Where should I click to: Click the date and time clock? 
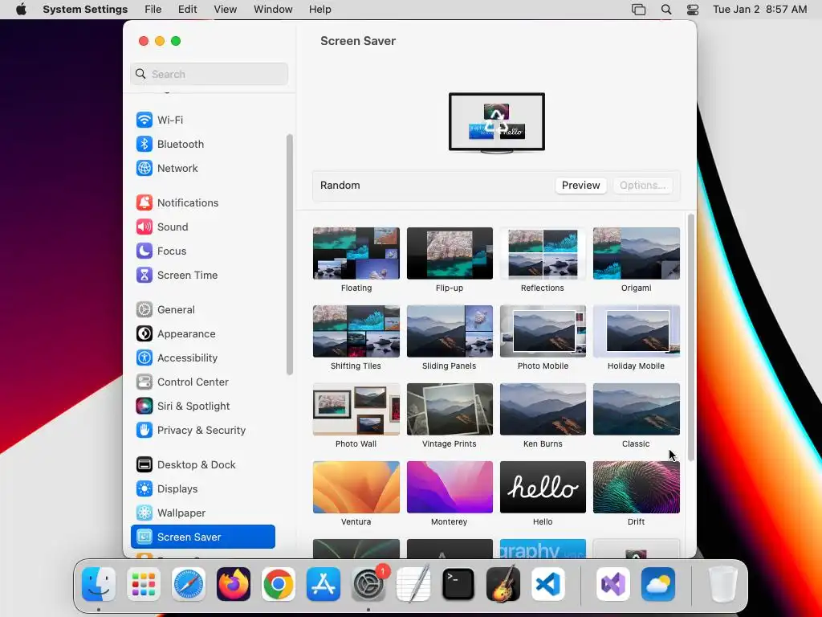coord(759,10)
